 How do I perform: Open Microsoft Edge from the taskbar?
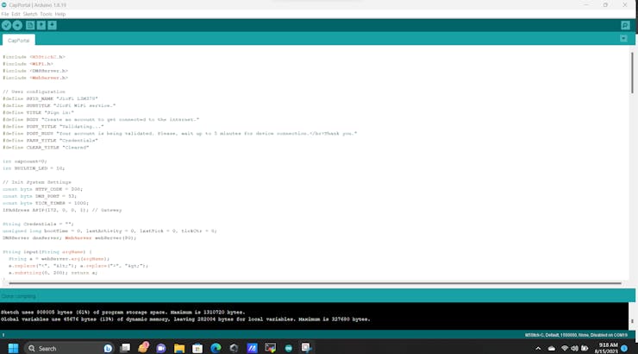(216, 348)
